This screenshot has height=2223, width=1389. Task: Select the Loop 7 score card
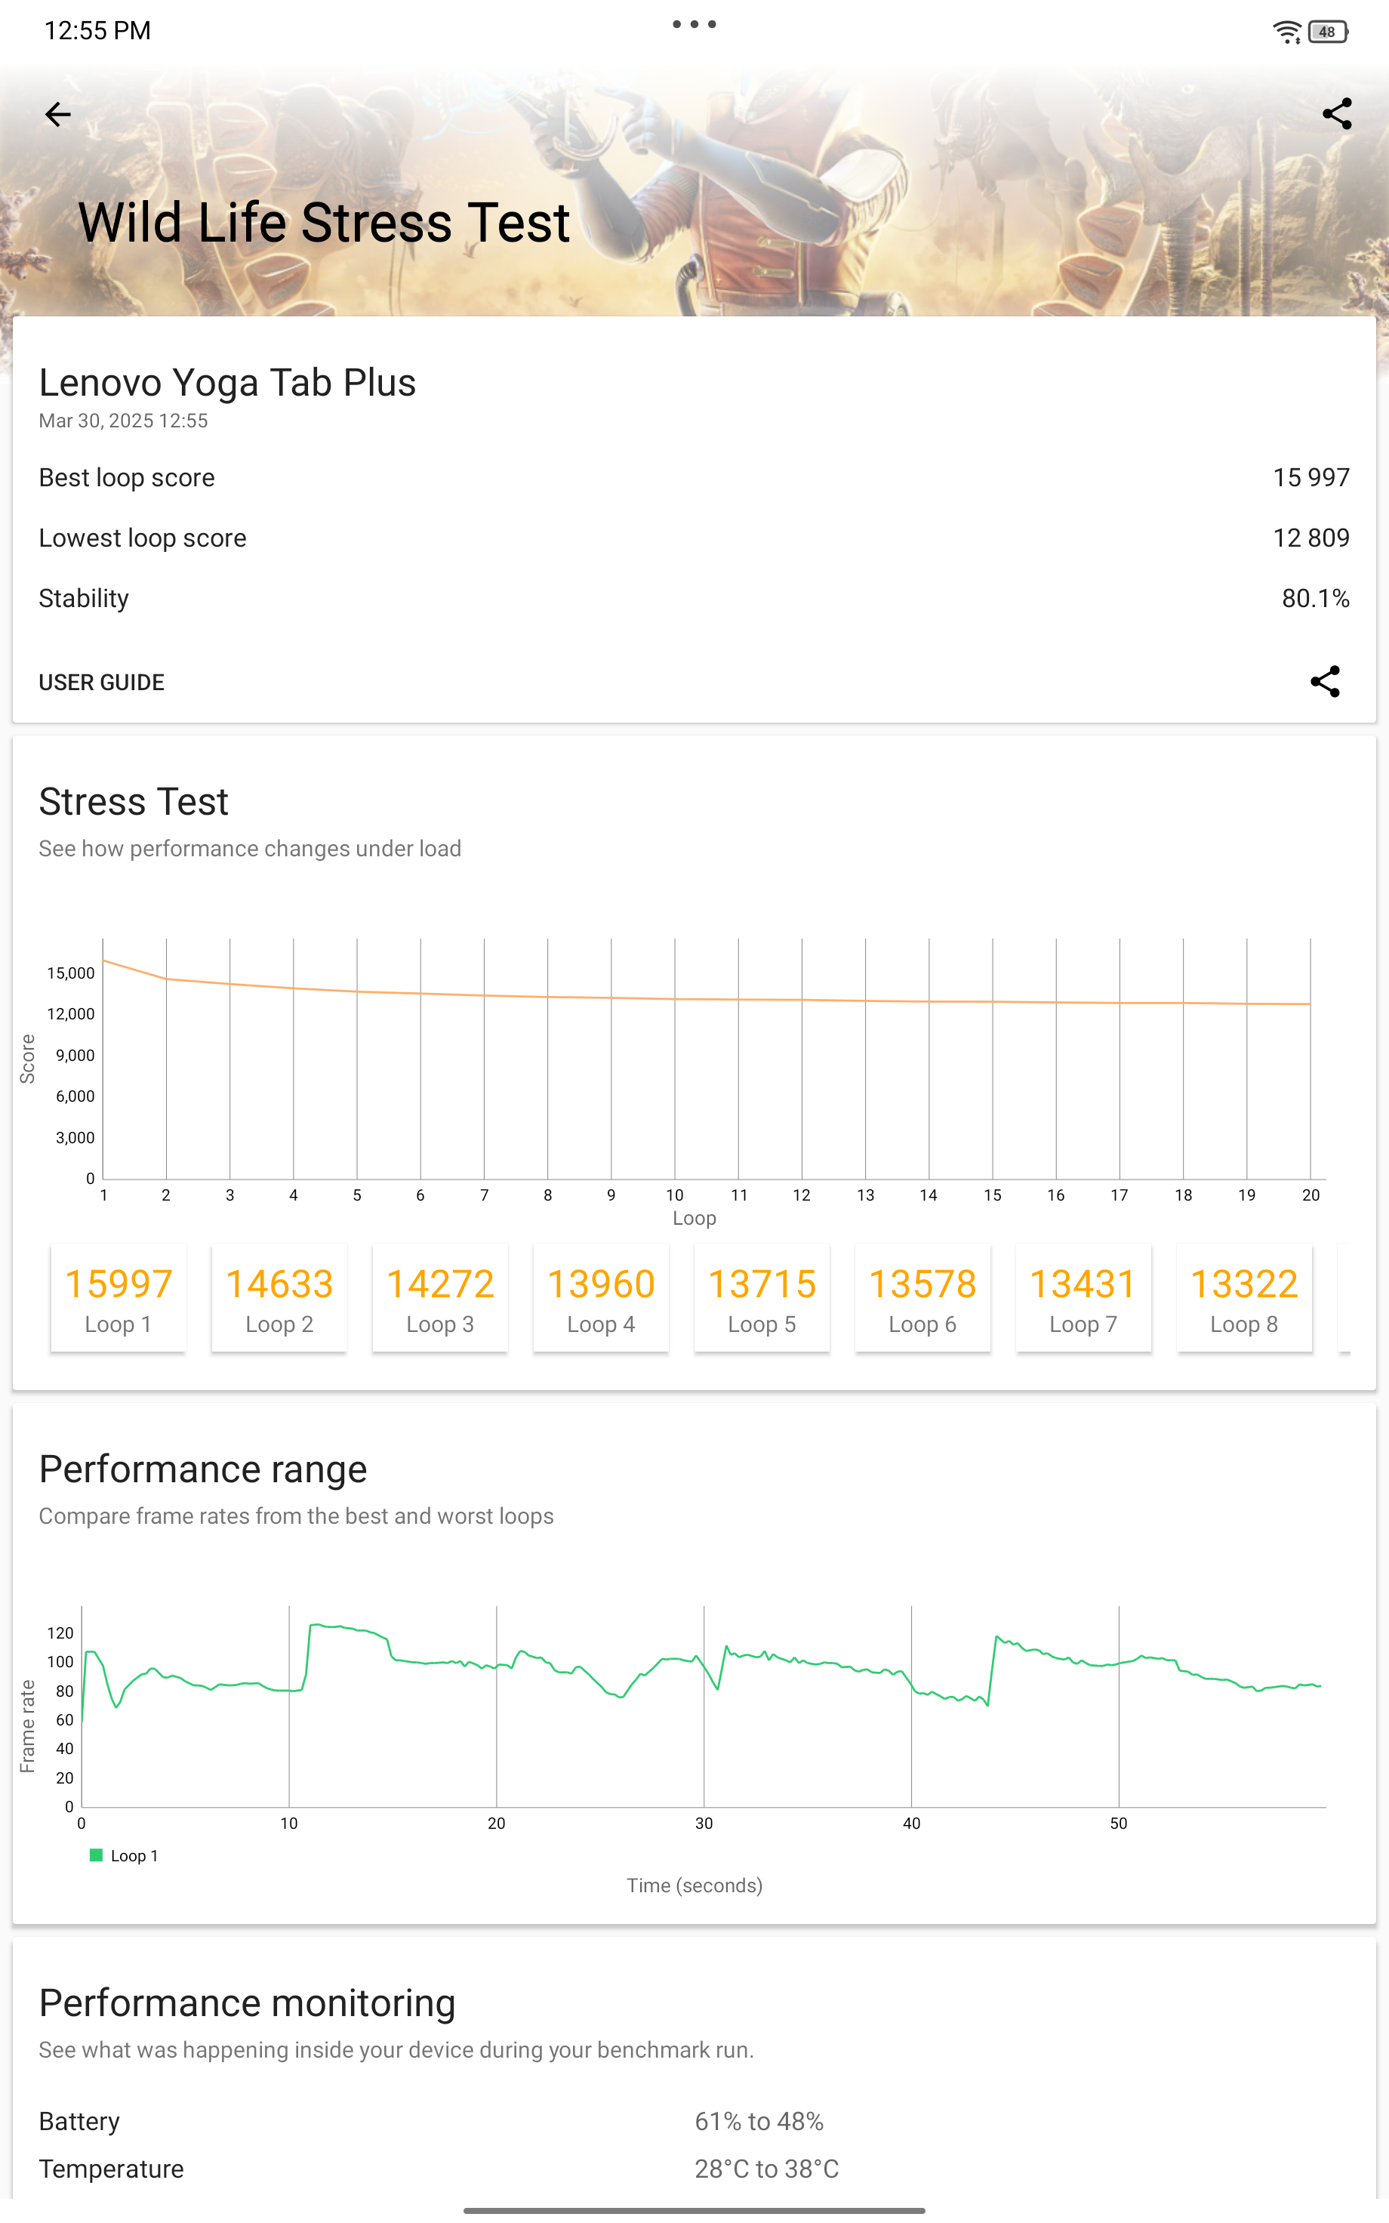[x=1083, y=1299]
